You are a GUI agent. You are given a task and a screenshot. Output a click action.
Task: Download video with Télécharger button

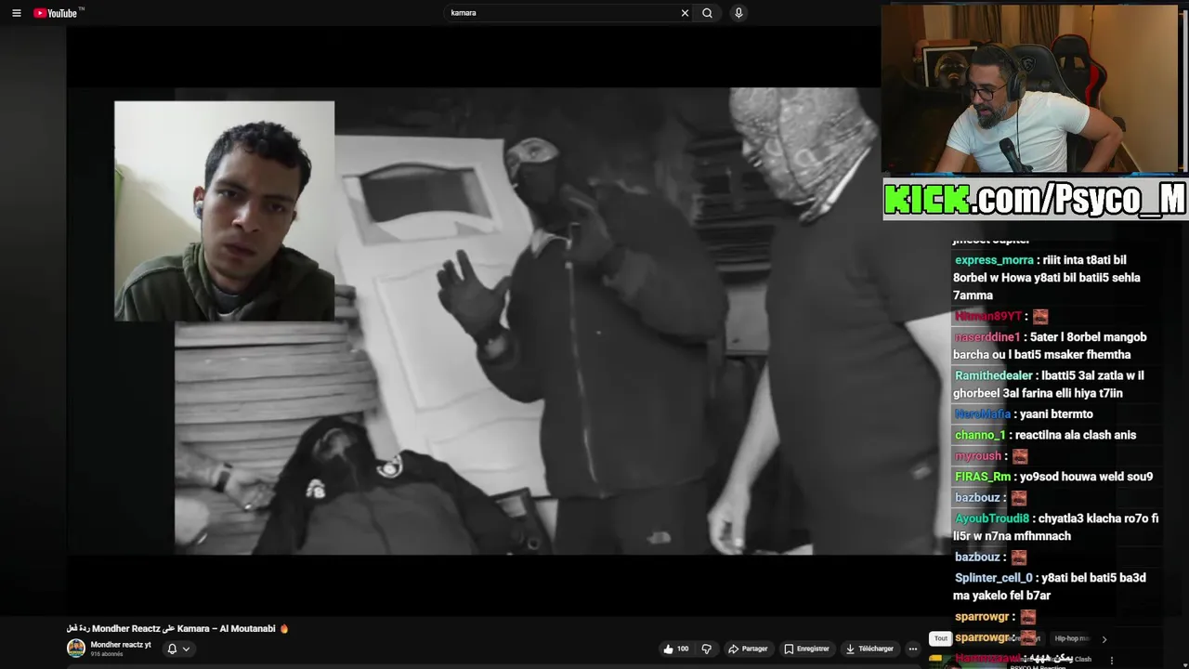[869, 649]
